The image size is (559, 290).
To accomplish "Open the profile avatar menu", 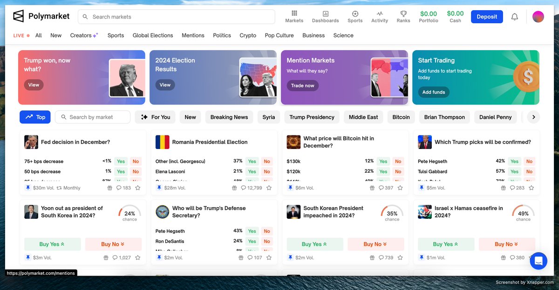I will [538, 17].
